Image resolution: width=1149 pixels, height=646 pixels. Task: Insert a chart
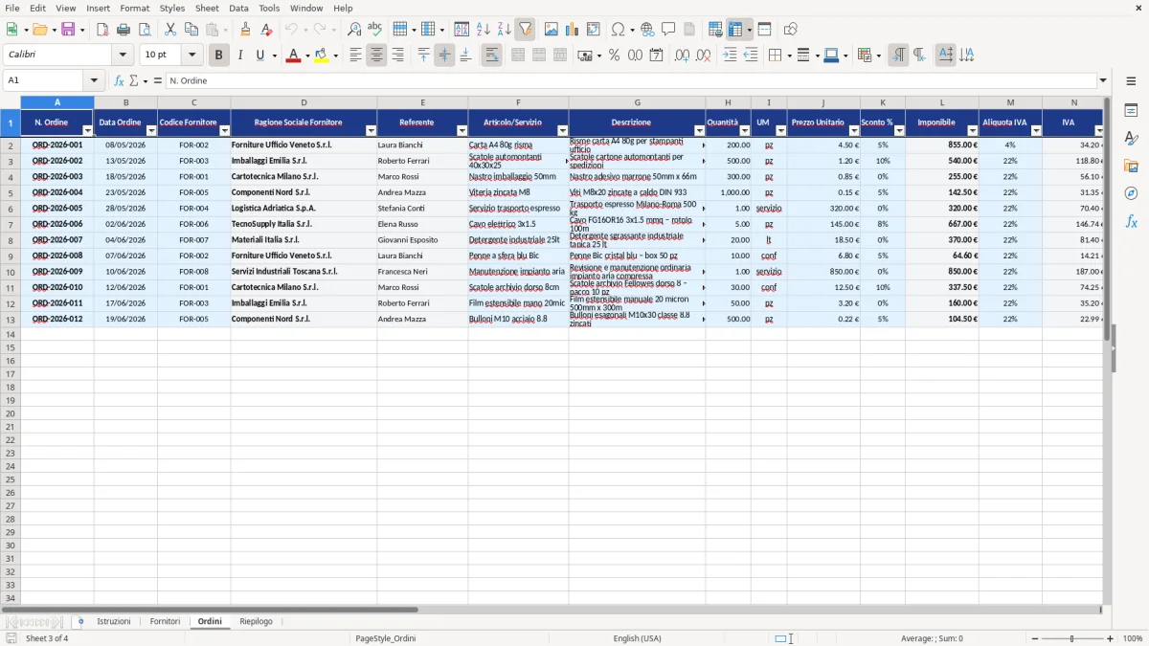coord(573,30)
